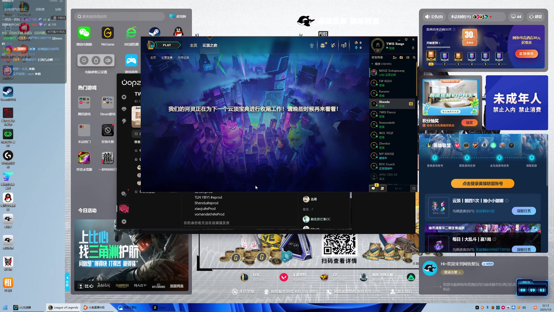Select friend NIP XIAOQI in friends list
This screenshot has height=312, width=554.
[x=392, y=156]
